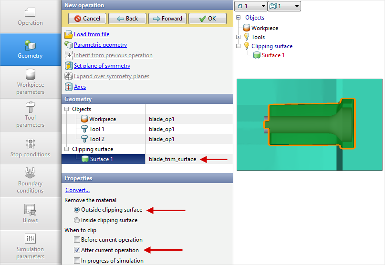Click the Set plane of symmetry icon

click(x=68, y=66)
